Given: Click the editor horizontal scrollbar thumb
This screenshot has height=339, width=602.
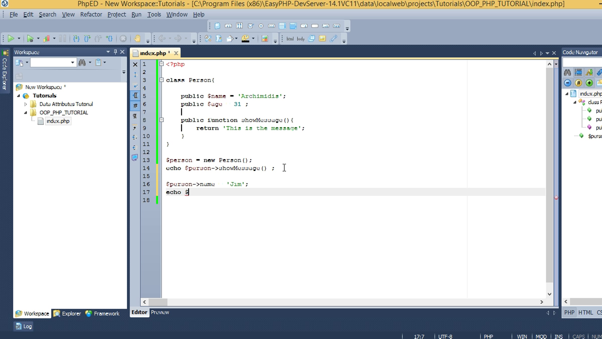Looking at the screenshot, I should click(x=158, y=302).
